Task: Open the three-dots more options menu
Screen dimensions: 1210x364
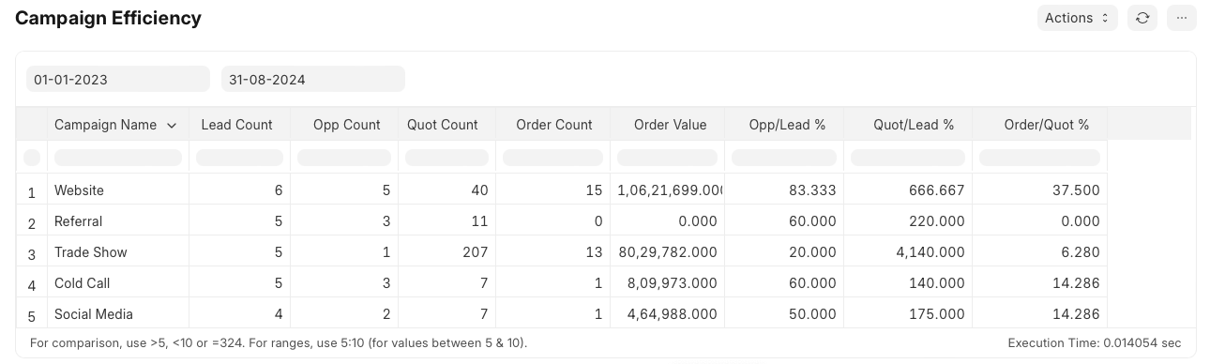Action: tap(1181, 18)
